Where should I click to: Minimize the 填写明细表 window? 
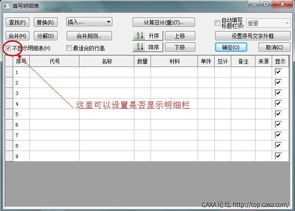254,4
